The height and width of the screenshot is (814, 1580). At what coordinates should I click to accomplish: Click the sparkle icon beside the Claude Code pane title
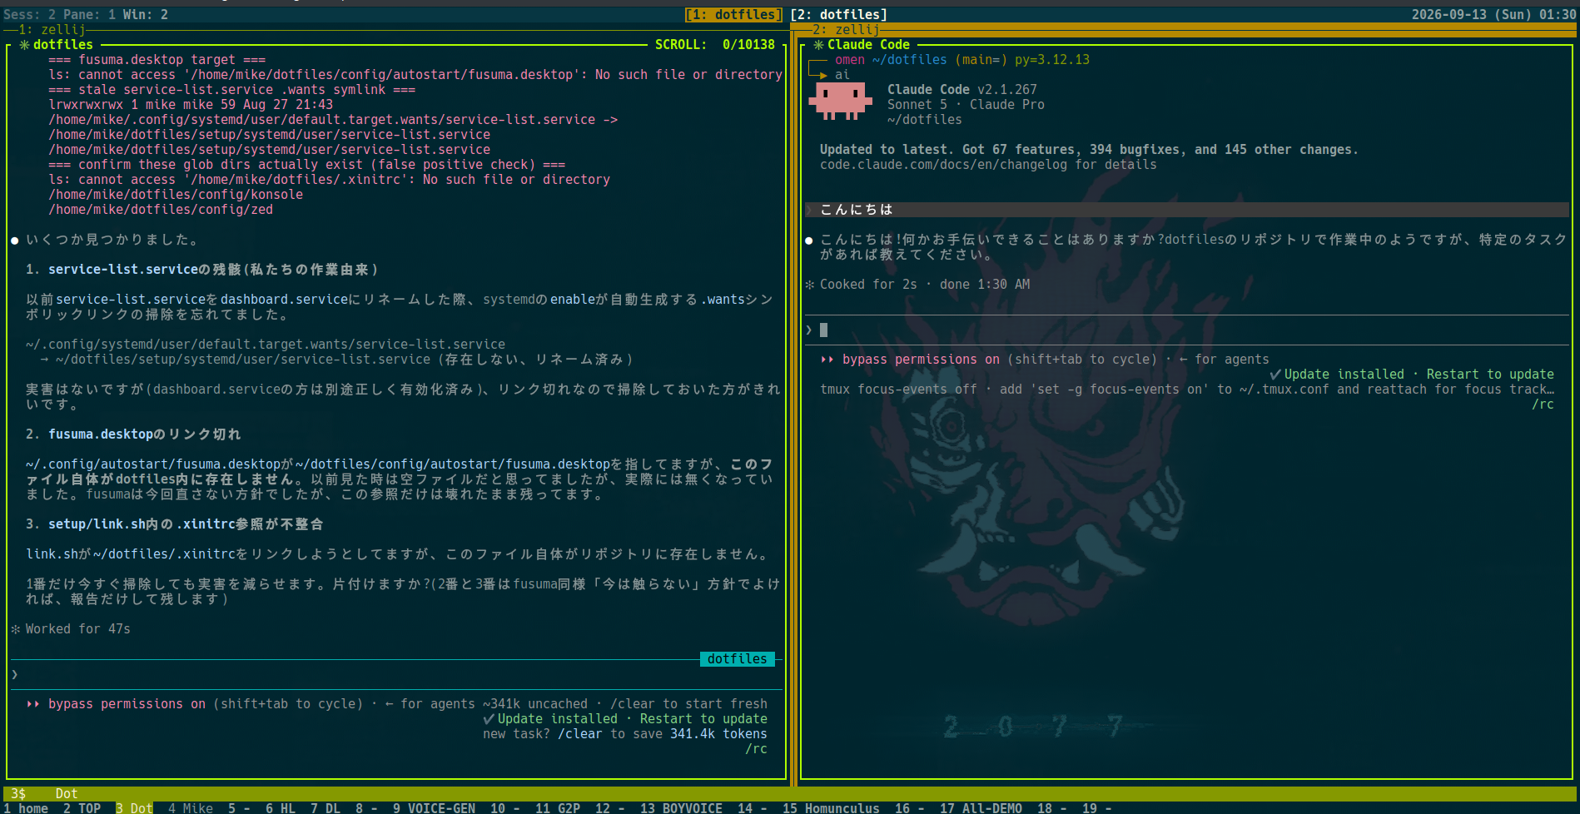[x=818, y=45]
